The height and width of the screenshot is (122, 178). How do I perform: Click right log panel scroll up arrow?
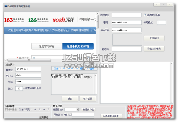[x=172, y=64]
